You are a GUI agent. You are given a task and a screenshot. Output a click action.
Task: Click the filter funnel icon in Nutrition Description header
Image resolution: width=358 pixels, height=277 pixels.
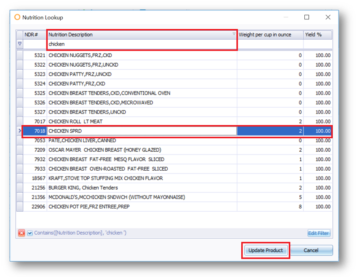point(234,34)
